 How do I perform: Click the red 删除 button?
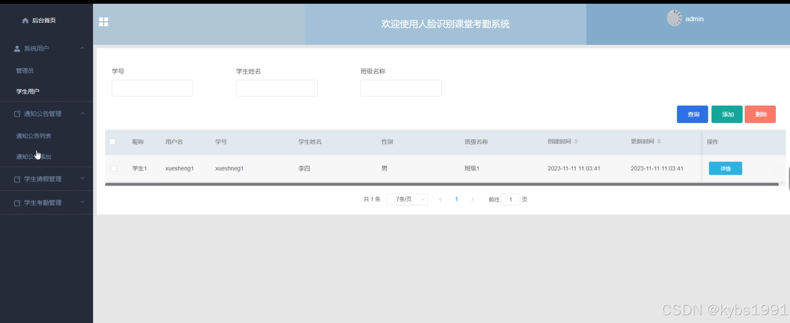pos(760,114)
